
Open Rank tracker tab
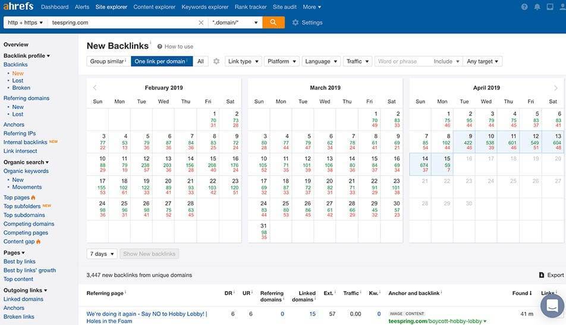click(250, 7)
